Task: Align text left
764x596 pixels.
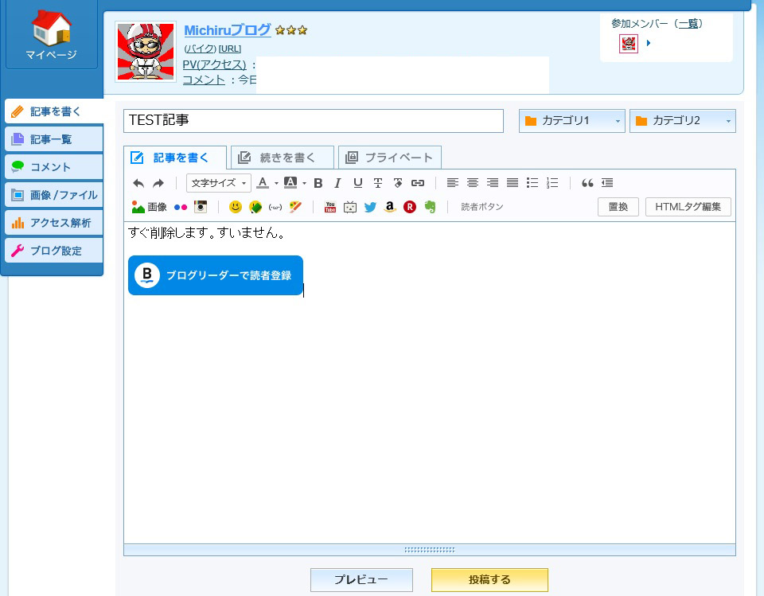Action: tap(453, 183)
